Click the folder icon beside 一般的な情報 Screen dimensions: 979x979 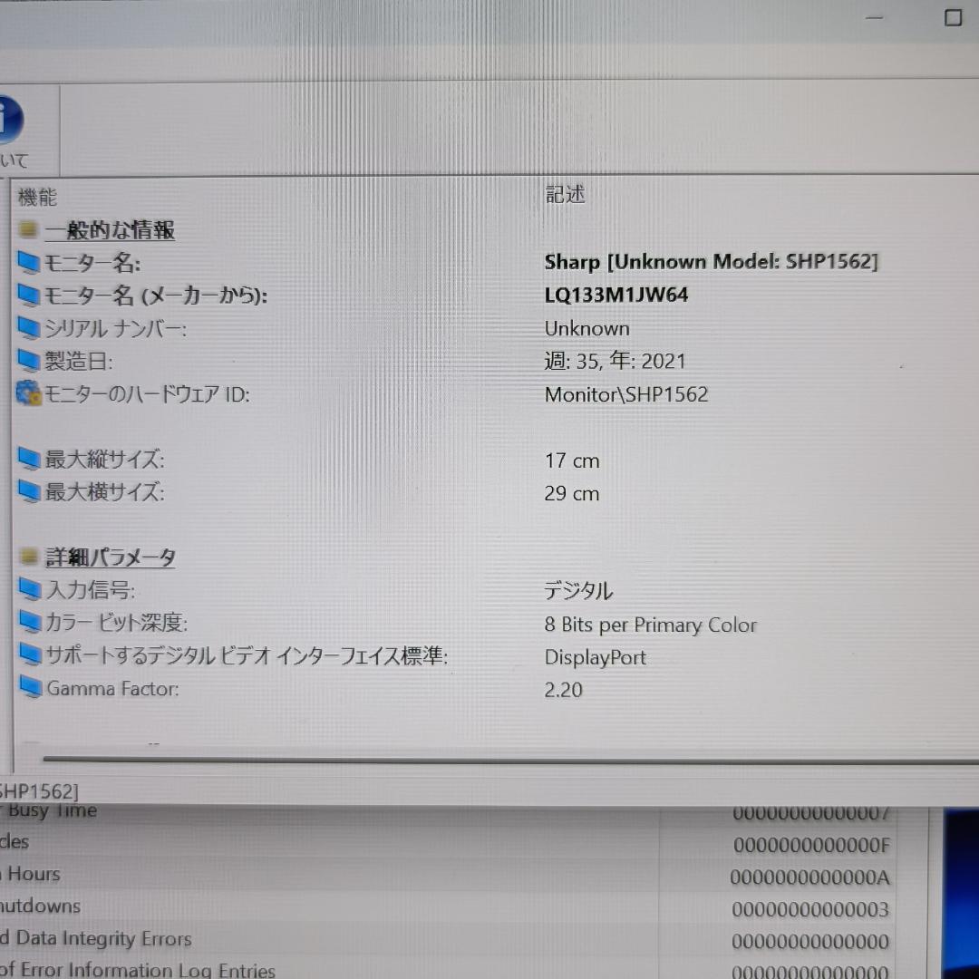click(28, 229)
